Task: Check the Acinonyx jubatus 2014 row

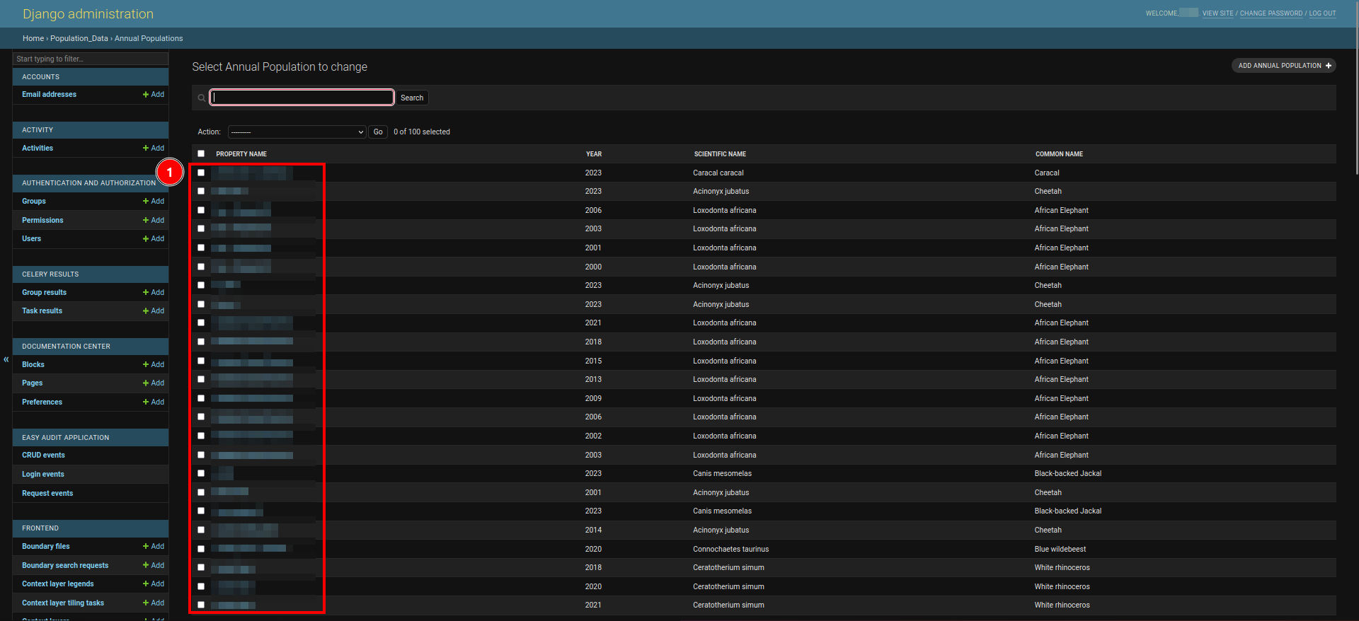Action: tap(201, 530)
